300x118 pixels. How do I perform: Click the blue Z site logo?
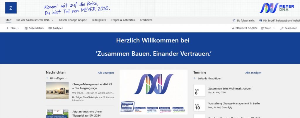coord(11,8)
